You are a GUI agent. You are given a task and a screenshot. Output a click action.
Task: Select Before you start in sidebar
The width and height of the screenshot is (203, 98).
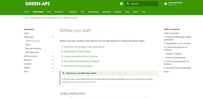(x=33, y=41)
